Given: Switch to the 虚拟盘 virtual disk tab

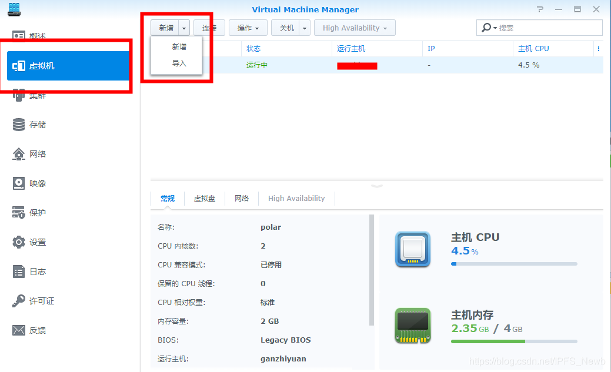Looking at the screenshot, I should pos(205,199).
